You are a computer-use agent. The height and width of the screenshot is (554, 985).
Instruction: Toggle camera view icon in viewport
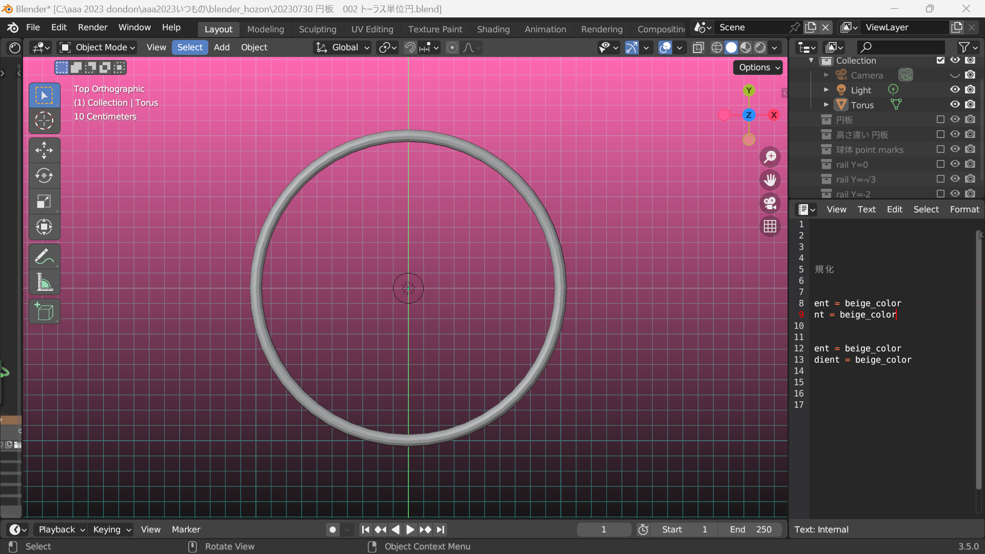tap(770, 203)
